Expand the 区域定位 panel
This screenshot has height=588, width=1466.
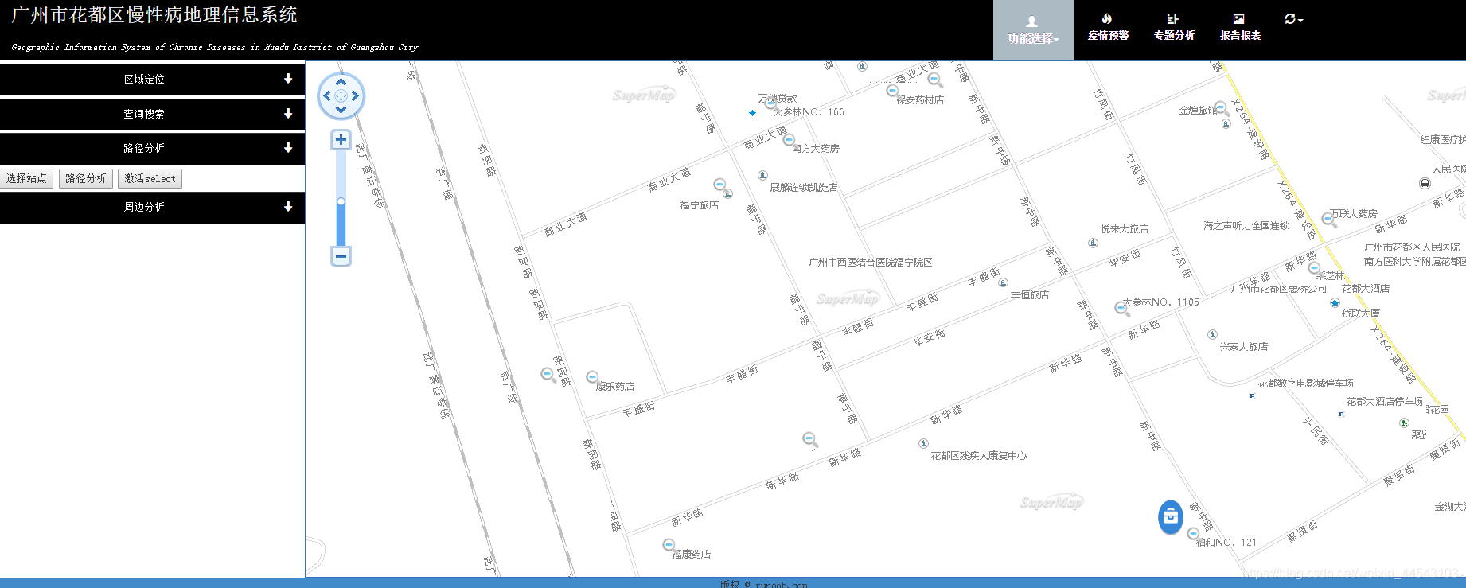tap(152, 80)
